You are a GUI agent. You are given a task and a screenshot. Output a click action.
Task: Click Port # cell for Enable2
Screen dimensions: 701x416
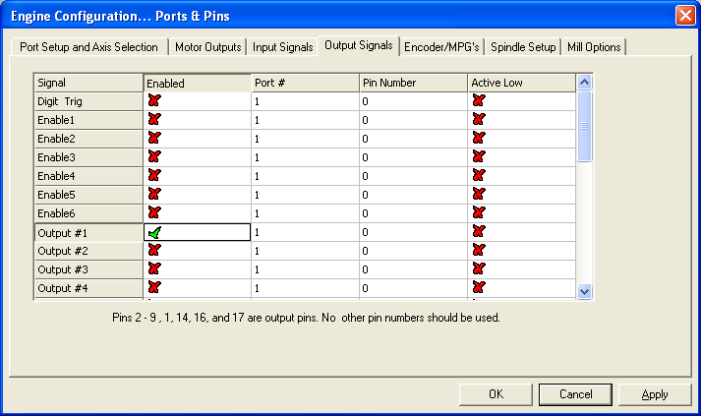[305, 138]
